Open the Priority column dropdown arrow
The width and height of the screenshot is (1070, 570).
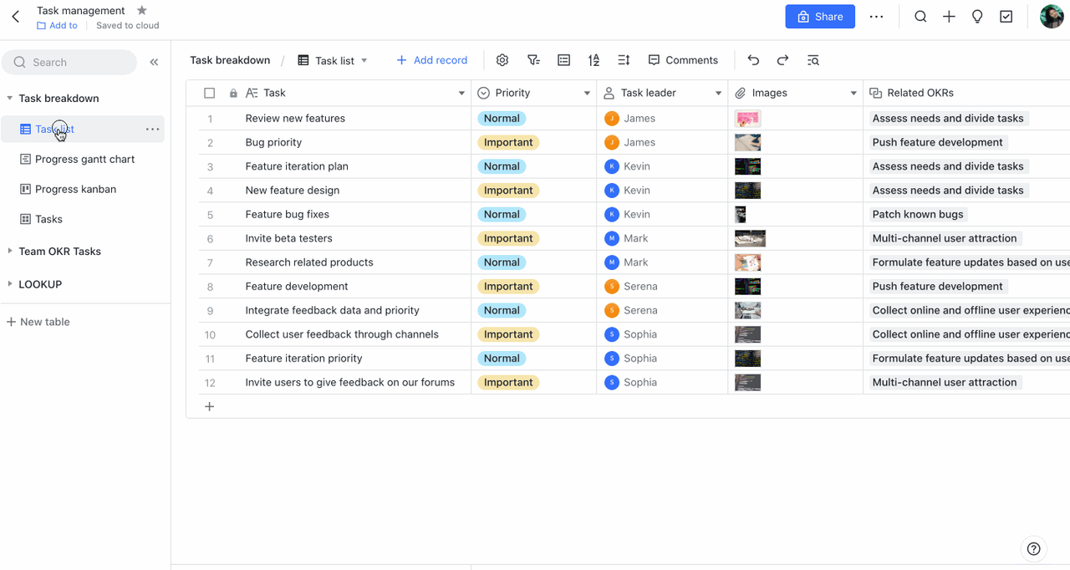tap(587, 93)
